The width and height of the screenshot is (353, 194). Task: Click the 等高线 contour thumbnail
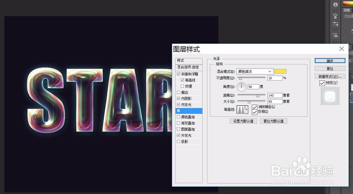(241, 110)
